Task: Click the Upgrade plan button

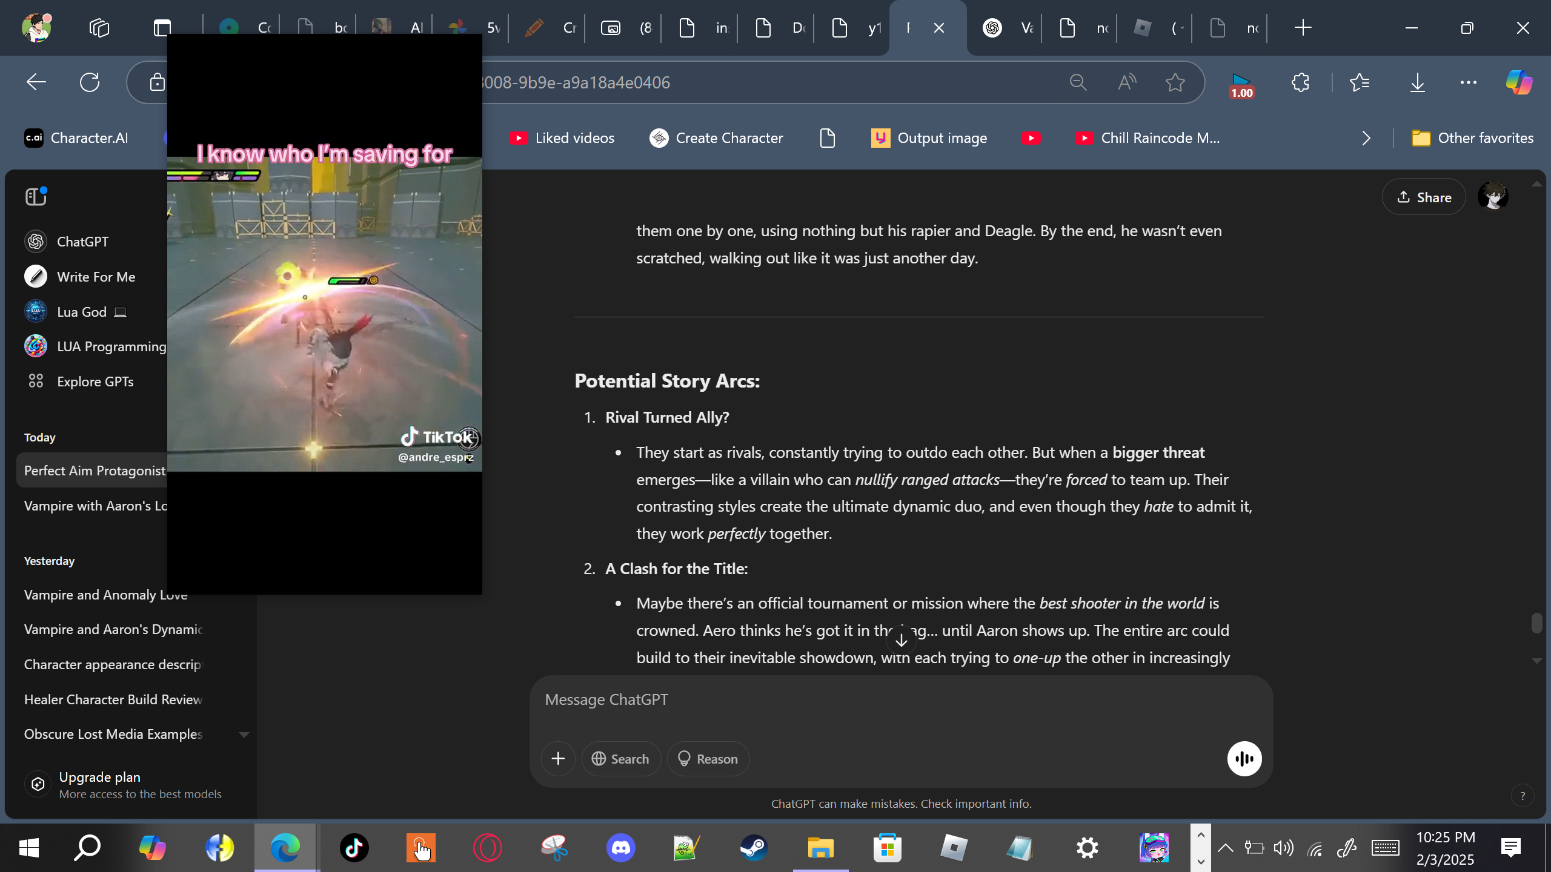Action: [x=124, y=785]
